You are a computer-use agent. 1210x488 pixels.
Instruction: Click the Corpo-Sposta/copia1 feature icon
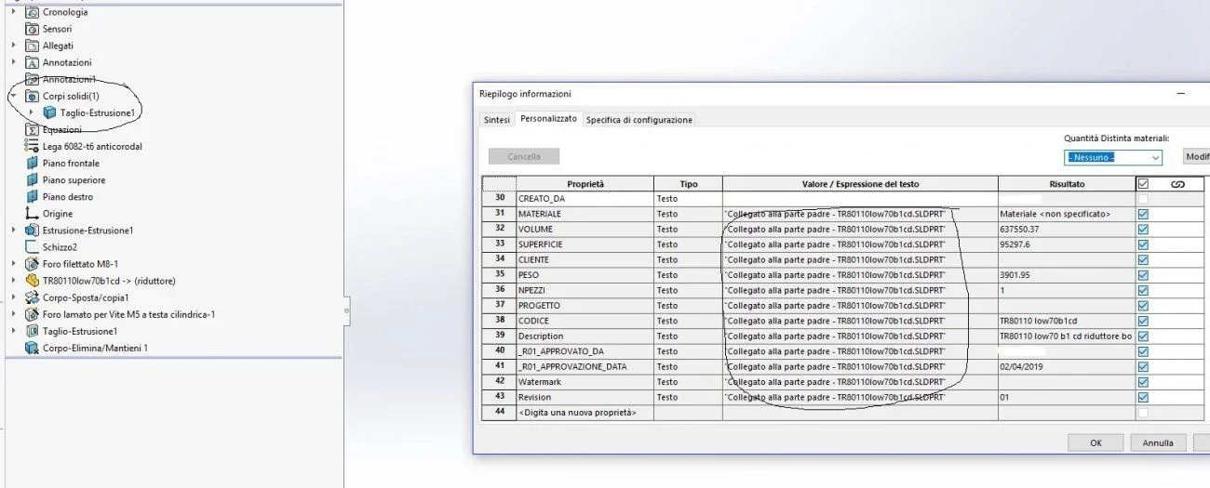[x=33, y=297]
